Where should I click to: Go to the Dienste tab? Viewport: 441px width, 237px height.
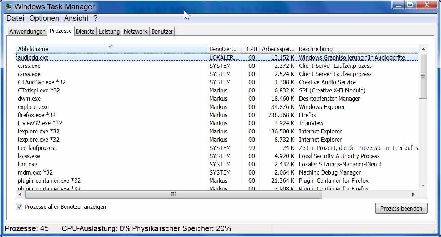tap(85, 31)
